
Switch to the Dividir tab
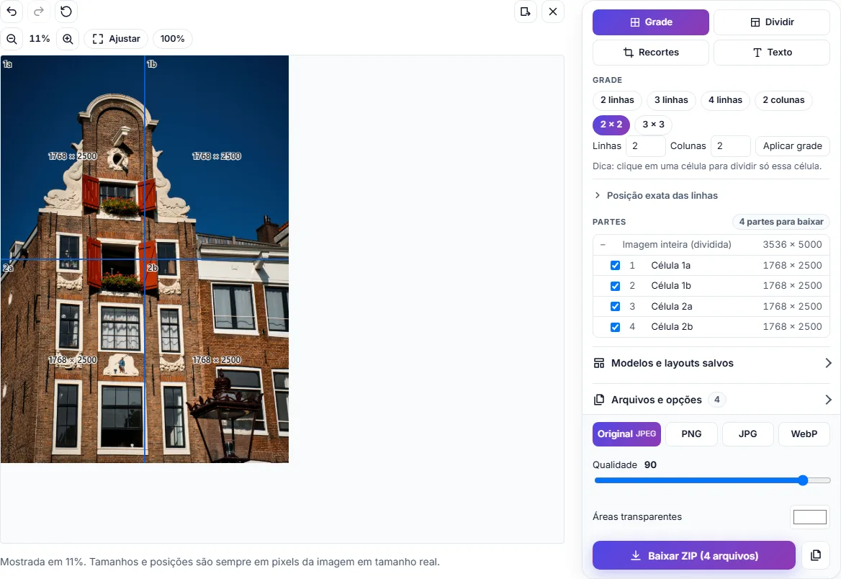(772, 22)
